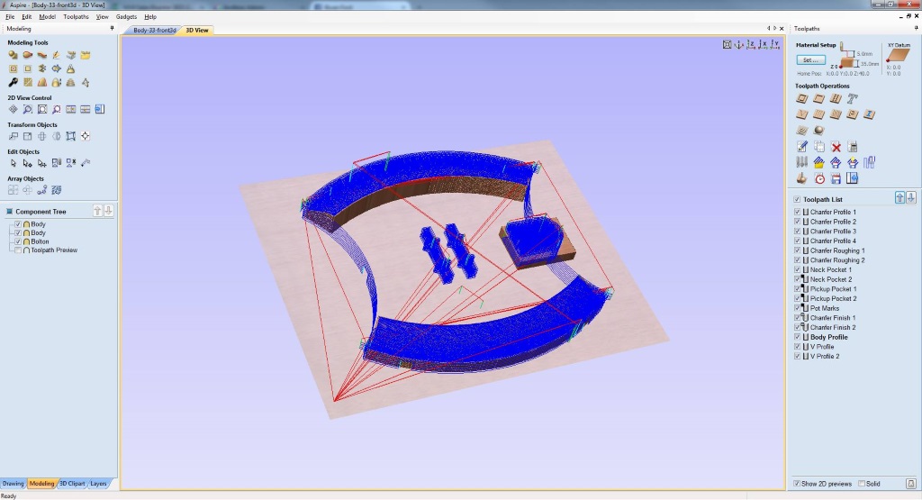Move toolpath up using the up arrow button
This screenshot has width=922, height=500.
tap(899, 198)
